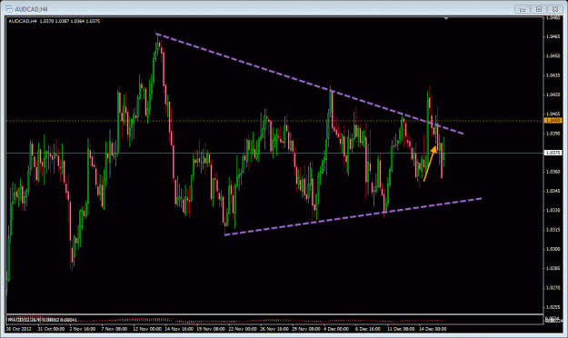Image resolution: width=568 pixels, height=338 pixels.
Task: Click the 1.0270 price scale label
Action: point(553,288)
